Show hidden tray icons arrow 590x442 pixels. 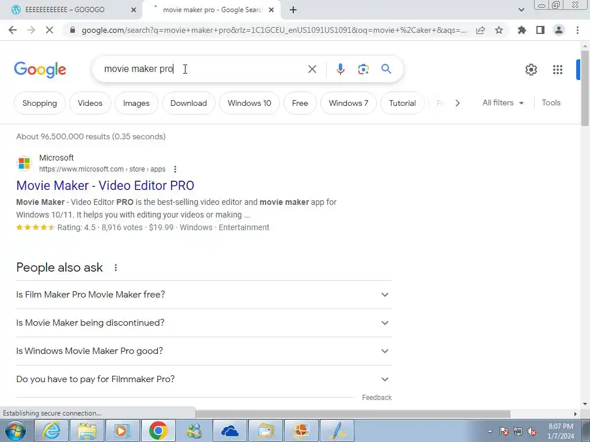click(x=490, y=432)
